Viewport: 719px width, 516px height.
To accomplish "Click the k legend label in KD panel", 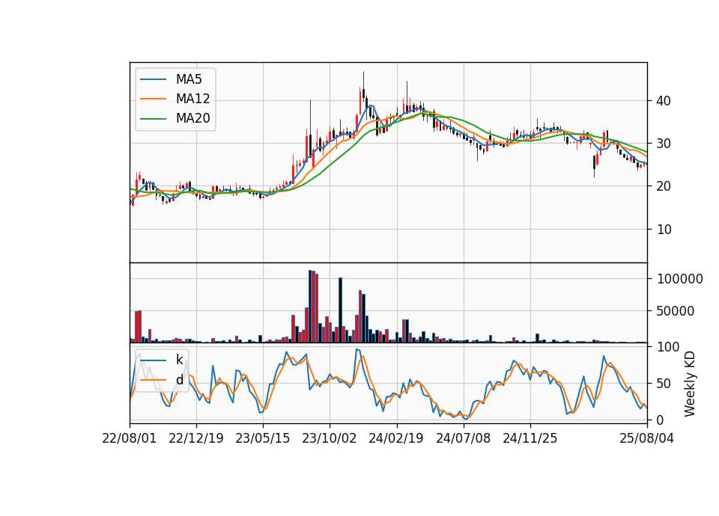I will 179,360.
